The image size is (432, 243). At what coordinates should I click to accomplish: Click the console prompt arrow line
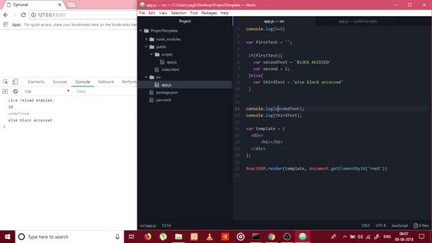tap(68, 127)
